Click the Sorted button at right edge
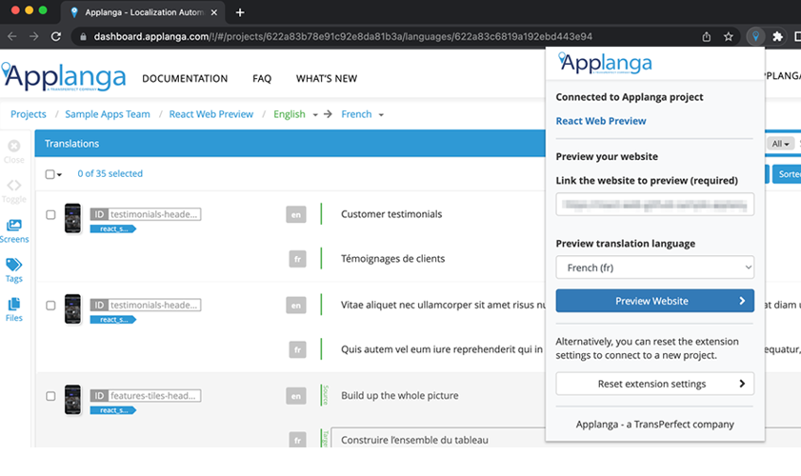This screenshot has width=801, height=476. pos(787,174)
